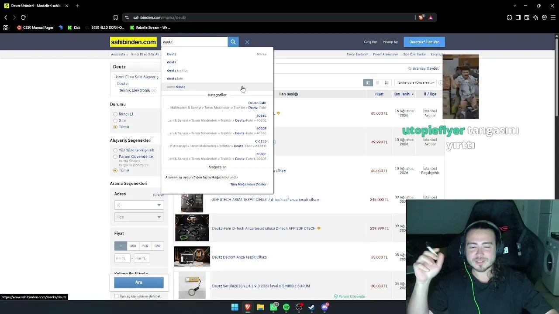
Task: Click the sahibinden.com logo
Action: (x=133, y=42)
